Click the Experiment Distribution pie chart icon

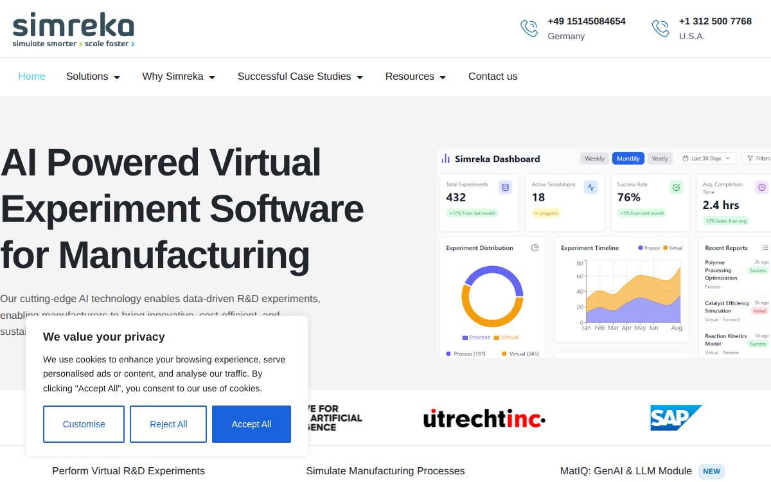[x=535, y=247]
